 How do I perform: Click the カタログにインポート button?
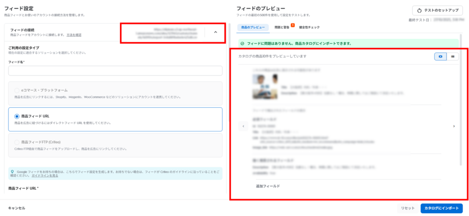click(441, 208)
